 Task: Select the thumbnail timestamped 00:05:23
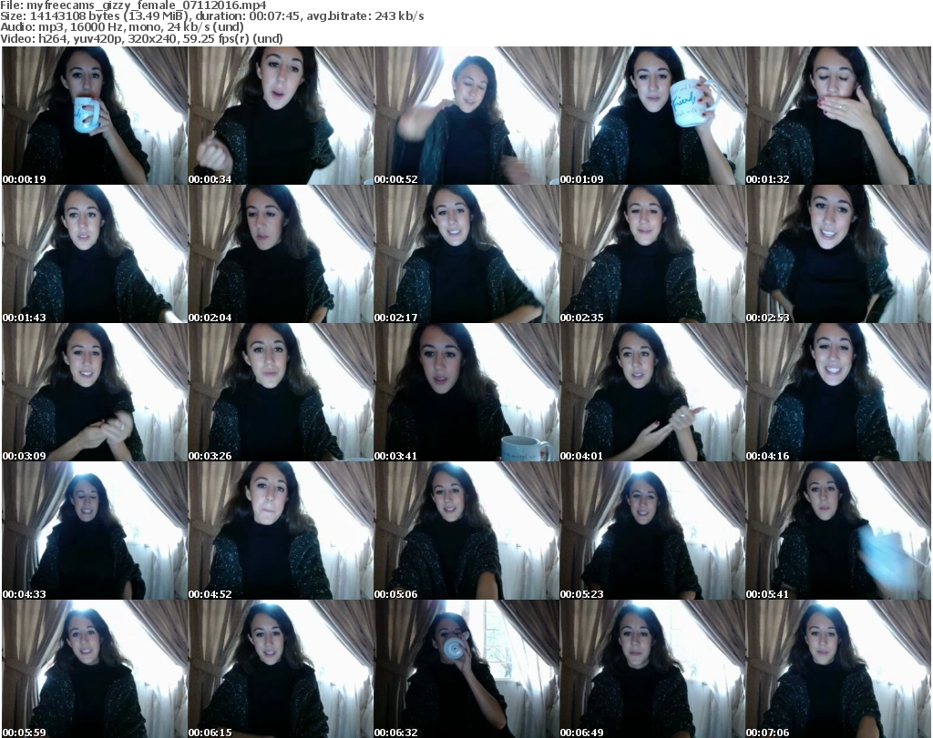[652, 531]
